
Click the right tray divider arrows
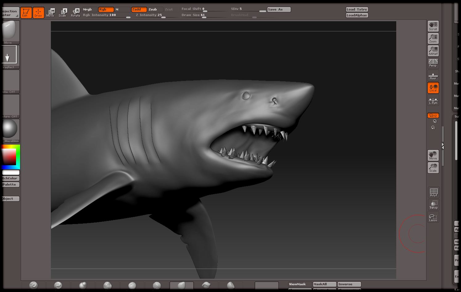[443, 146]
